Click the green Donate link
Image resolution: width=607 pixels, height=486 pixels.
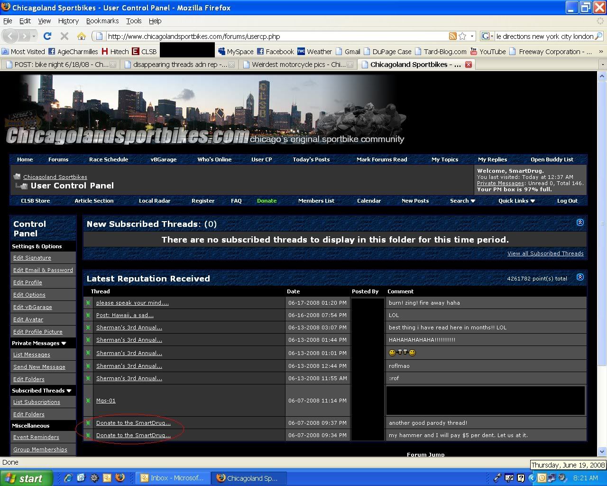267,201
